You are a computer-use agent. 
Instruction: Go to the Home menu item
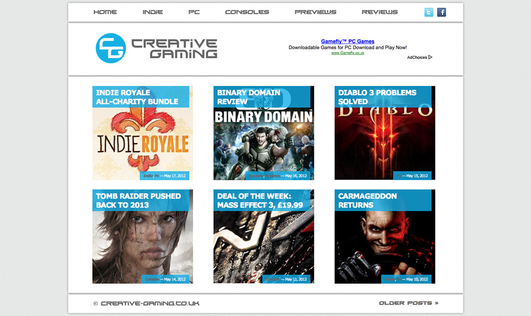click(105, 12)
